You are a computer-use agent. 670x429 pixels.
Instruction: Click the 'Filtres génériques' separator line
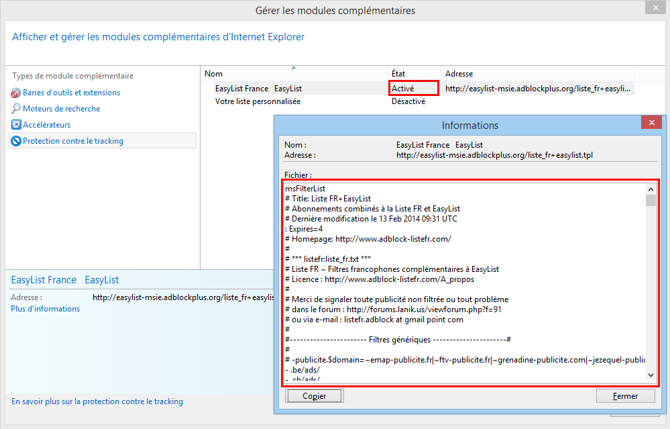398,340
